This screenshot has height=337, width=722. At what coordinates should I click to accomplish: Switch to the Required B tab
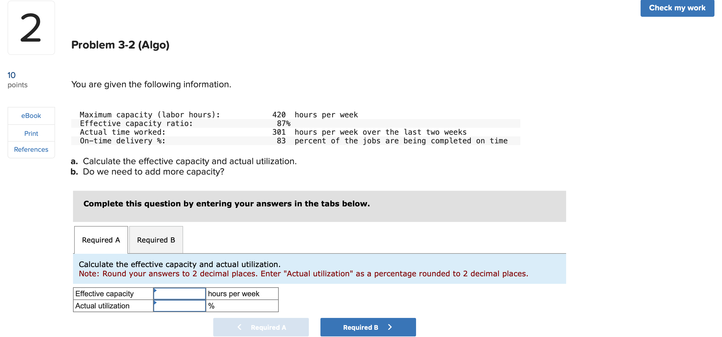(x=156, y=240)
